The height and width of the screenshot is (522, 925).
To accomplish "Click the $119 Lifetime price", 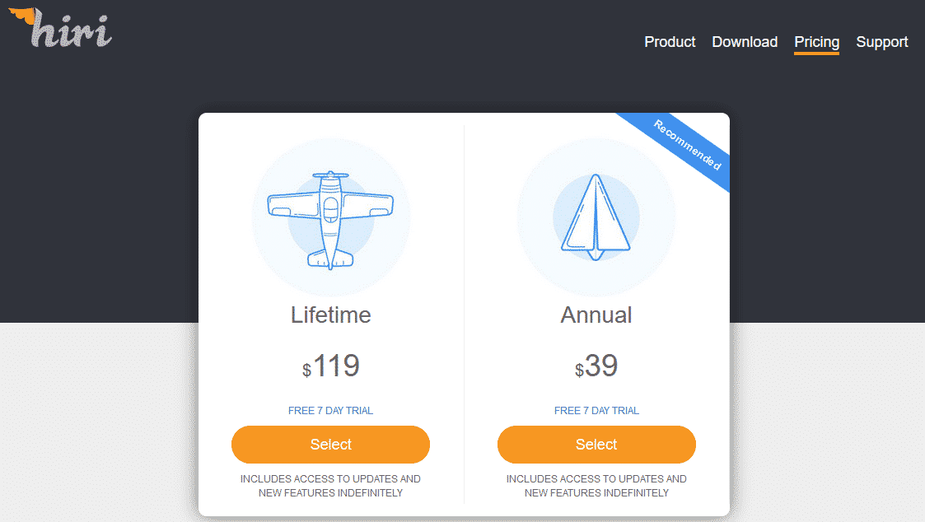I will tap(330, 366).
